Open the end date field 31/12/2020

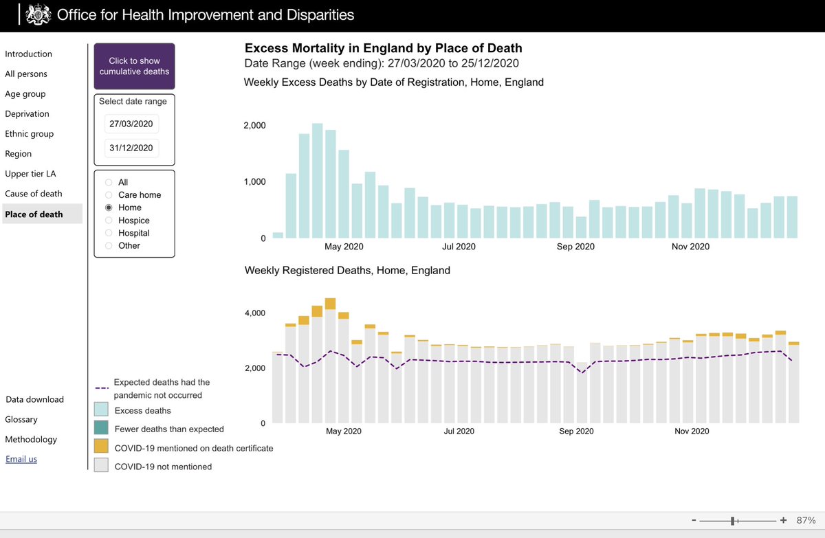point(132,148)
